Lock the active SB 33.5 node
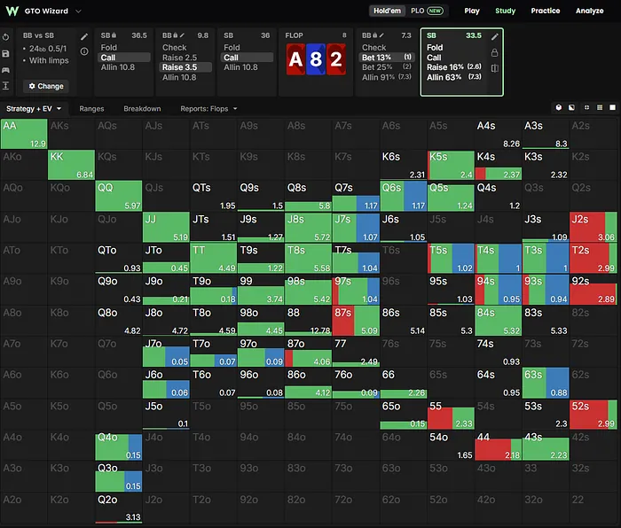The width and height of the screenshot is (621, 528). pyautogui.click(x=494, y=52)
